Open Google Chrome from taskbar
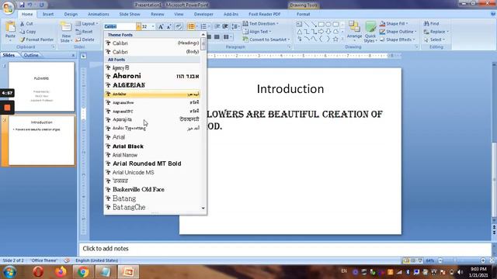This screenshot has width=497, height=279. tap(83, 272)
